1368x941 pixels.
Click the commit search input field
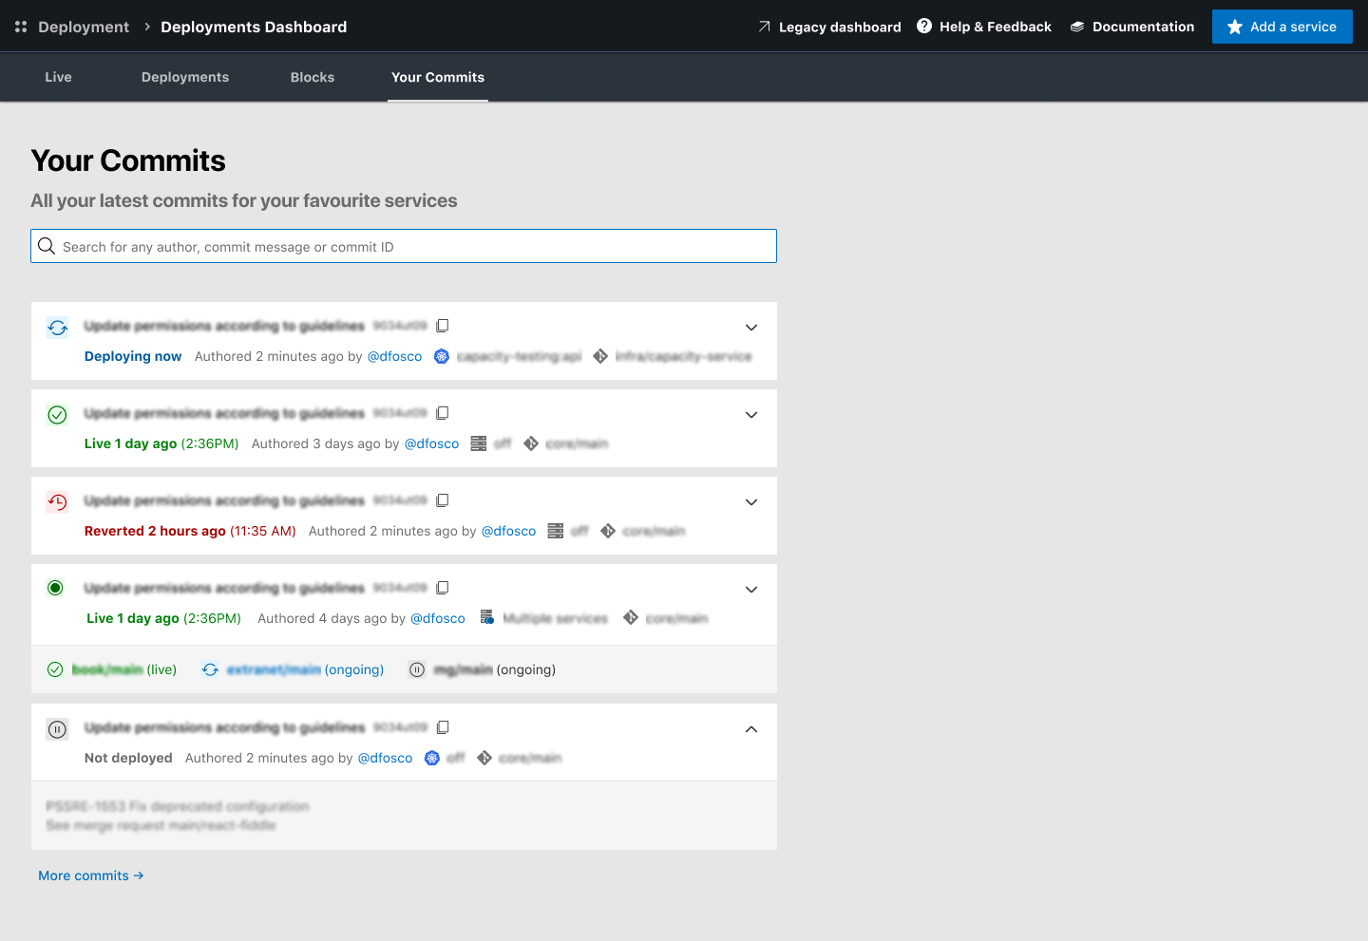click(403, 246)
